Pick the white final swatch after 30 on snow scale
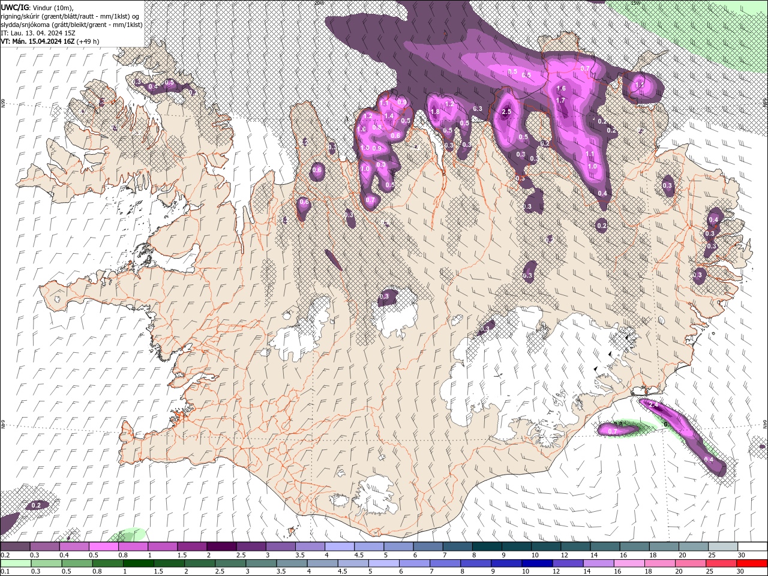The image size is (768, 576). (752, 547)
